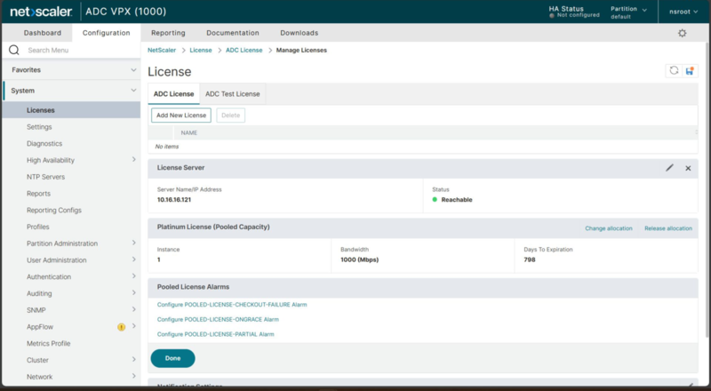Click the page vertical scrollbar
The height and width of the screenshot is (391, 711).
pyautogui.click(x=707, y=190)
